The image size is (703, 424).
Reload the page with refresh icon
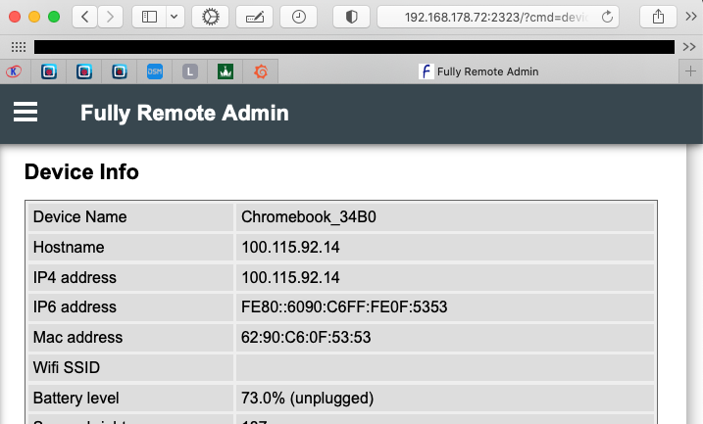point(608,17)
